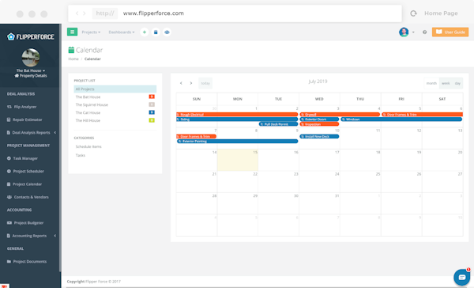
Task: Toggle The Bat House red checkbox
Action: click(x=152, y=97)
